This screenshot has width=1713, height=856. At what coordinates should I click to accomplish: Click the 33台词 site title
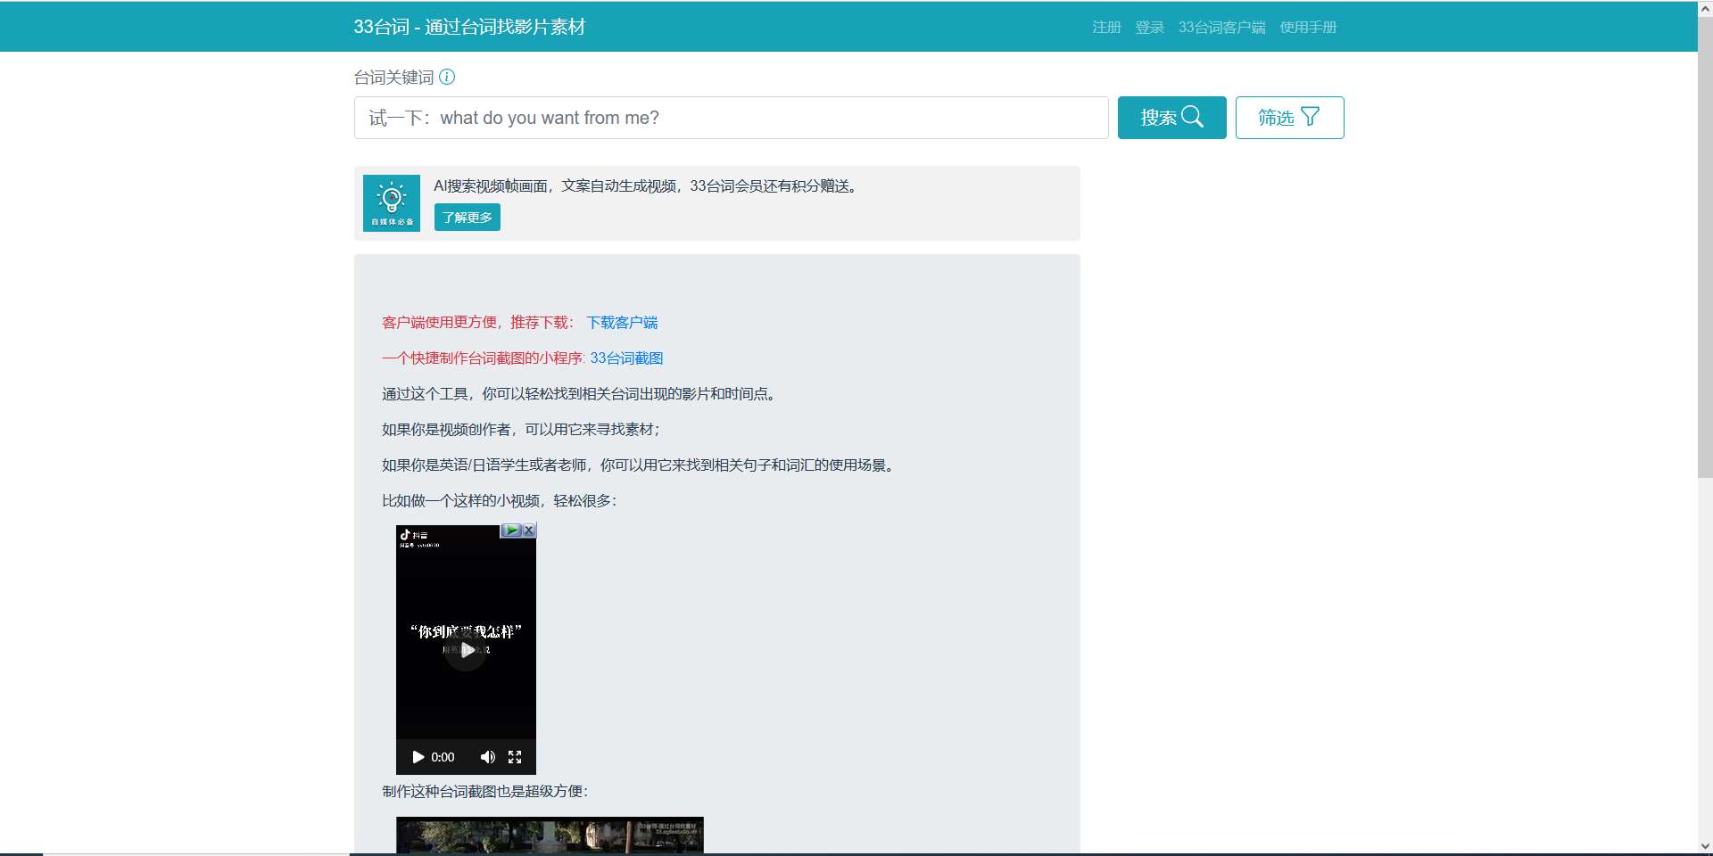pyautogui.click(x=469, y=27)
